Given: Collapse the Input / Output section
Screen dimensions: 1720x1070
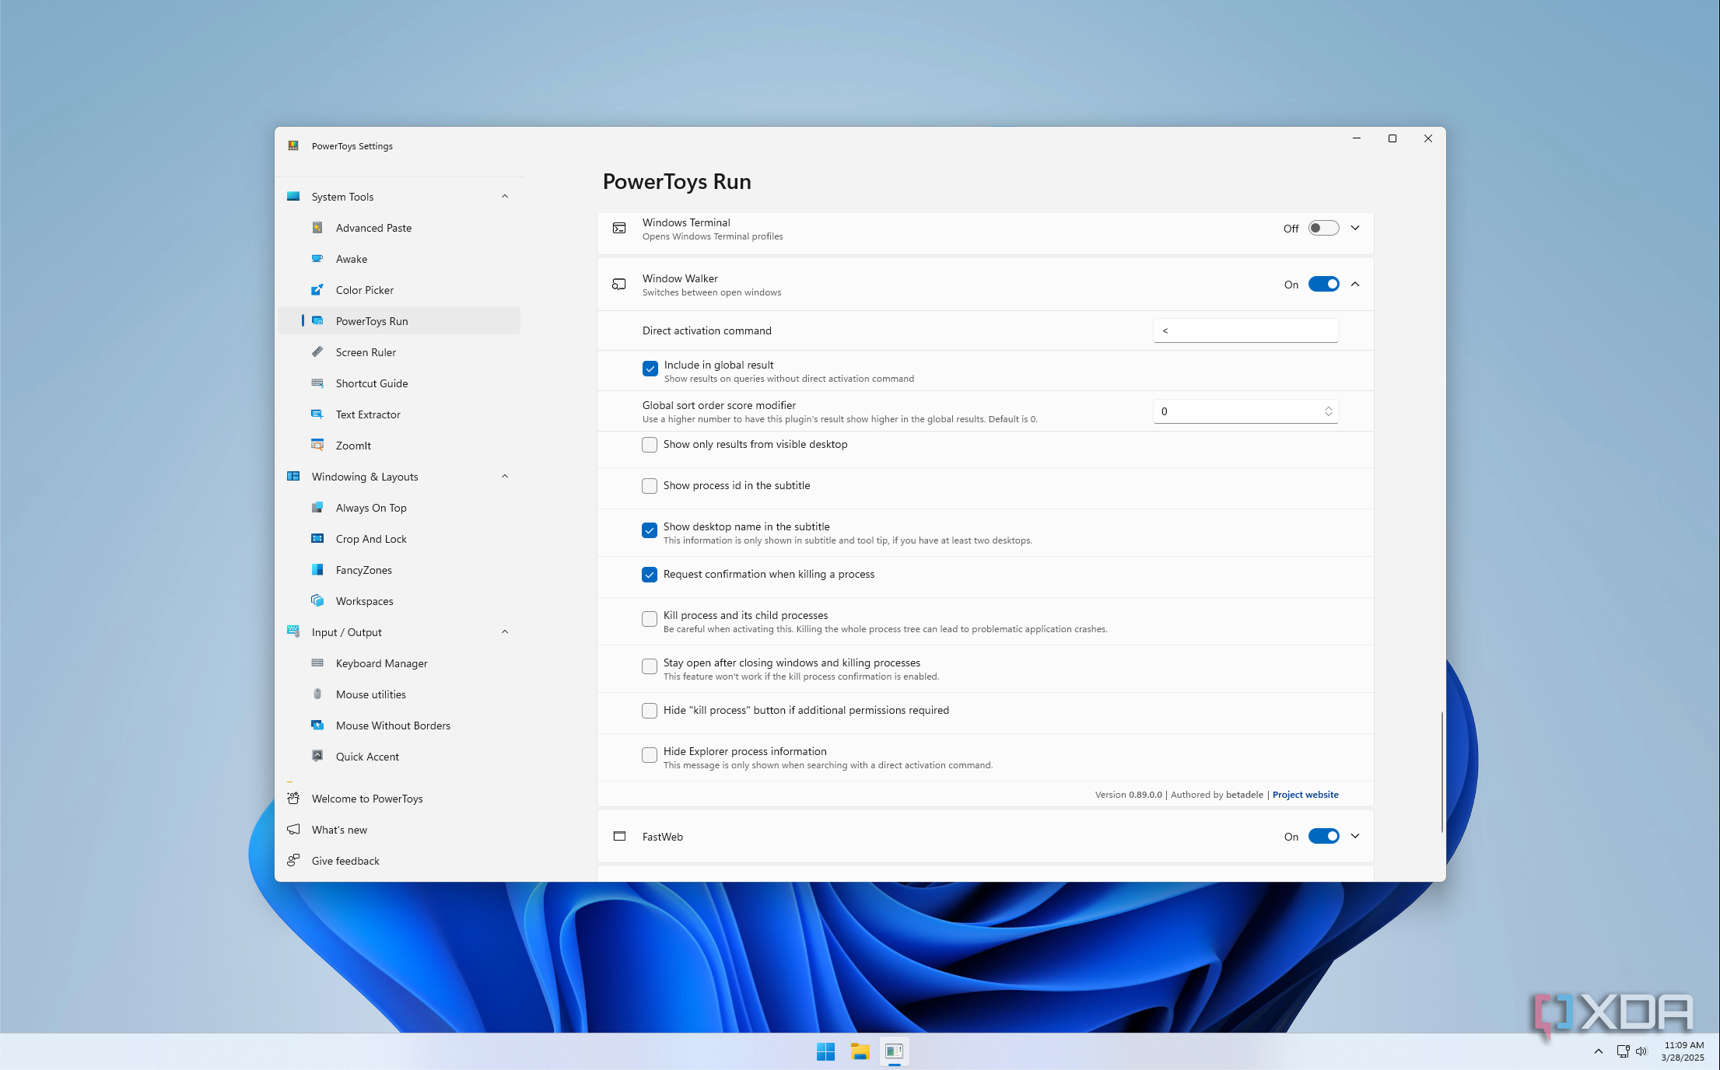Looking at the screenshot, I should tap(505, 632).
